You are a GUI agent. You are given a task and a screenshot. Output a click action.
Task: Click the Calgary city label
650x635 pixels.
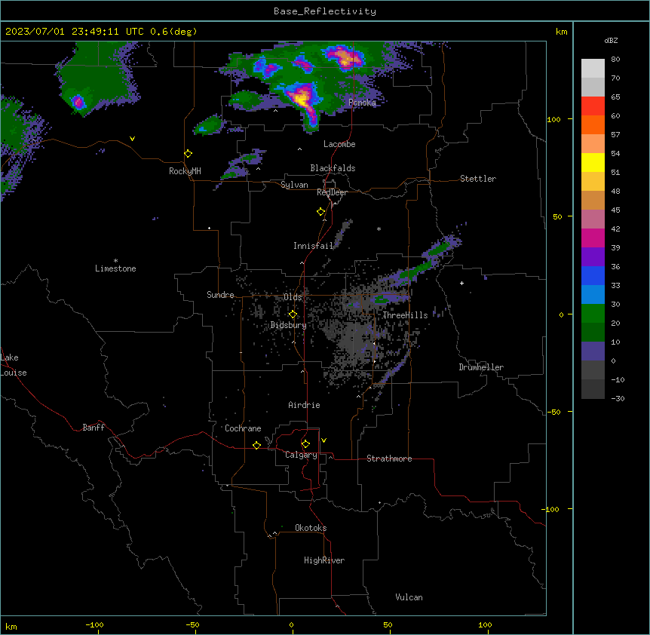click(301, 455)
